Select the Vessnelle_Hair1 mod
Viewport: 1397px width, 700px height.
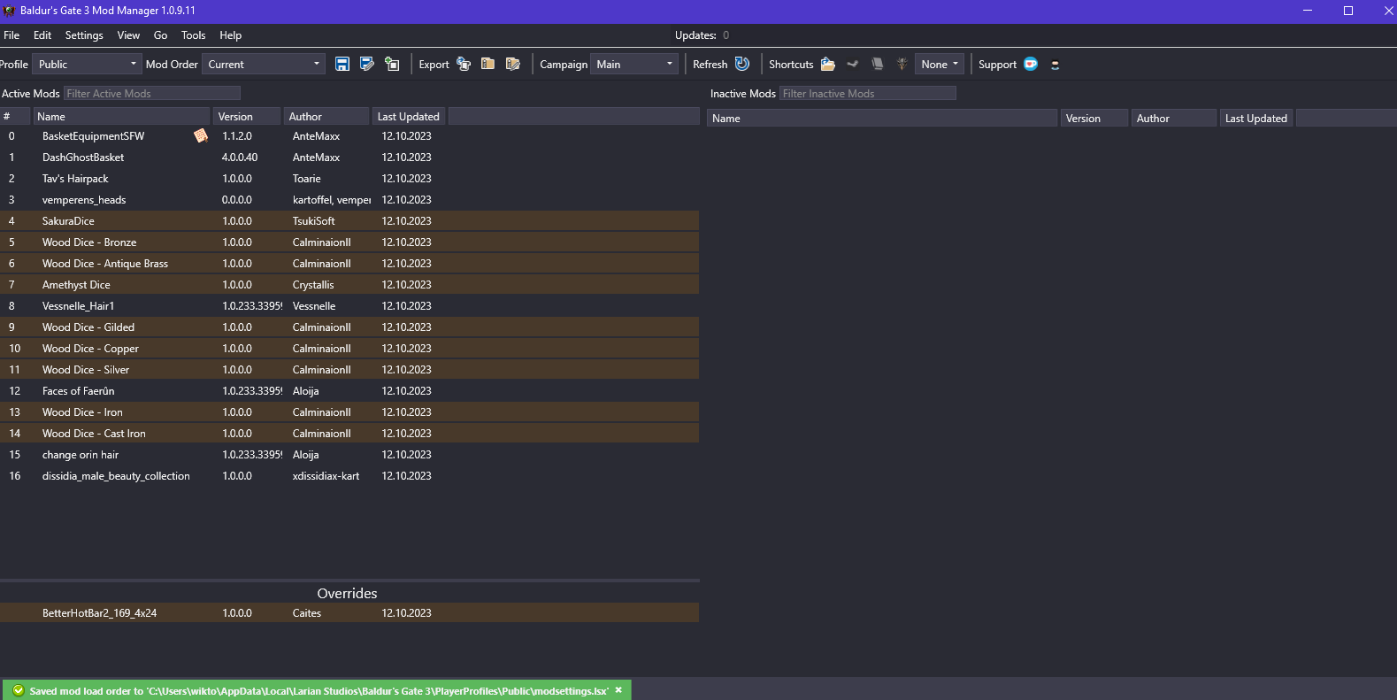349,305
